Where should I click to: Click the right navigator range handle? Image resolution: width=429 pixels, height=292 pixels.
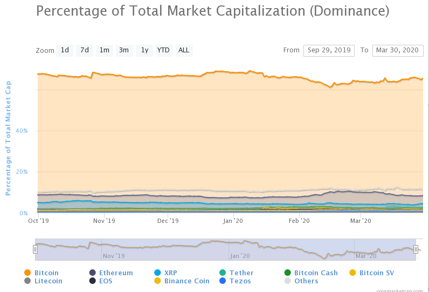click(x=416, y=249)
